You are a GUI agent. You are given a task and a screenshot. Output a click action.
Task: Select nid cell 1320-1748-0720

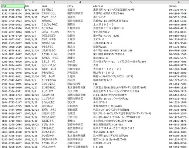click(13, 36)
